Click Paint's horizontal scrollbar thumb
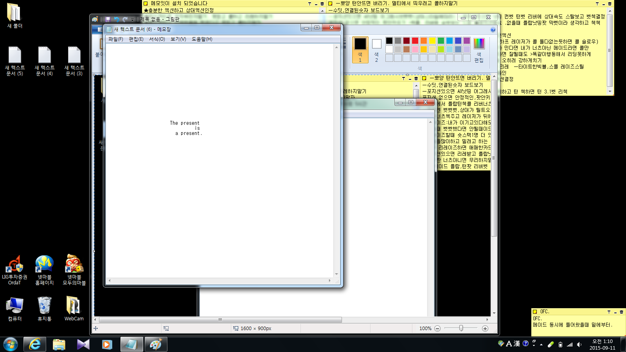626x352 pixels. 220,320
